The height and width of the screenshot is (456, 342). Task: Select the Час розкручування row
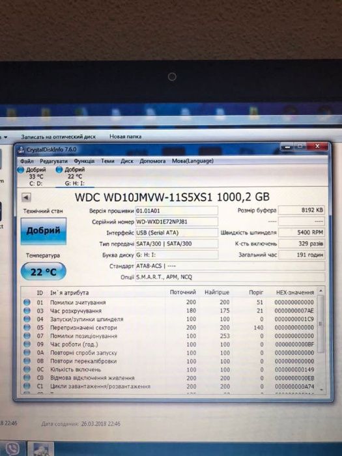[169, 311]
